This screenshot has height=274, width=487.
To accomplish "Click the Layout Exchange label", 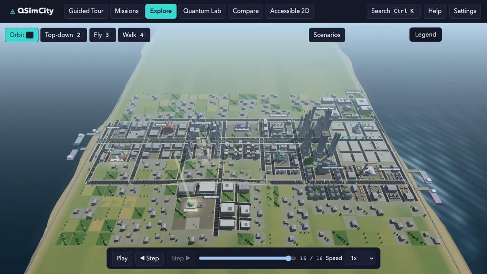I will point(203,122).
